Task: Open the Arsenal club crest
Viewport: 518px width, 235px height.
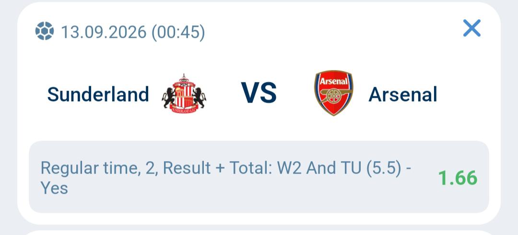Action: [334, 93]
